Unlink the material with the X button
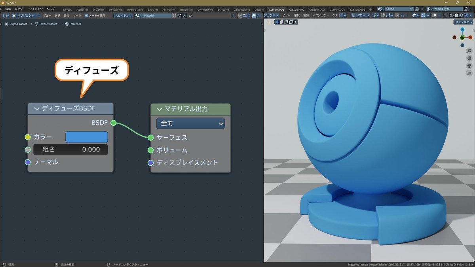 pyautogui.click(x=184, y=15)
